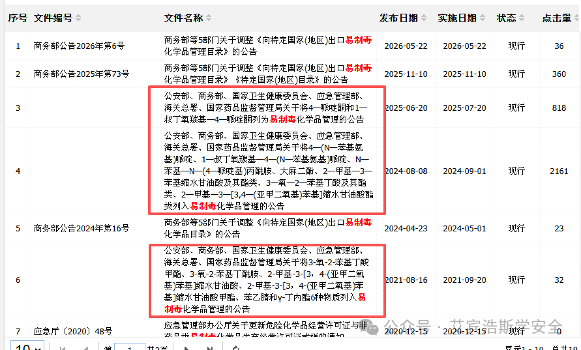Screen dimensions: 581x350
Task: Click sequence number 4 cell
Action: click(18, 171)
